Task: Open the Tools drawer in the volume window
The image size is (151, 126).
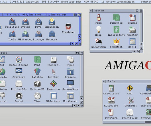Action: coord(12,34)
